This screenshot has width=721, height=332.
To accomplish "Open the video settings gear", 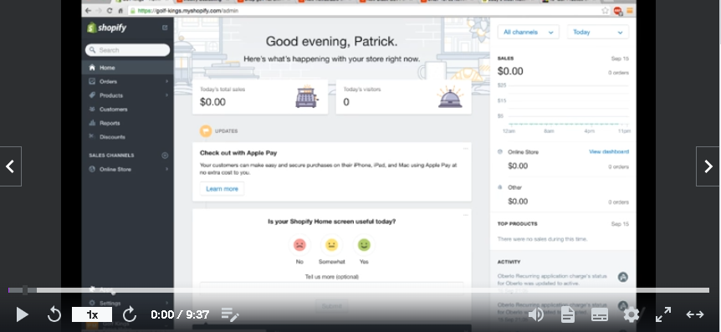I will tap(631, 314).
